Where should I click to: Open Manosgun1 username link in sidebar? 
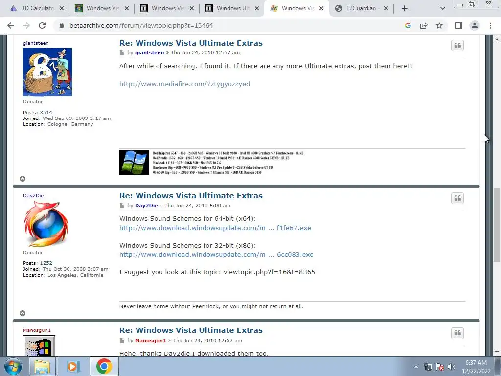click(x=37, y=330)
